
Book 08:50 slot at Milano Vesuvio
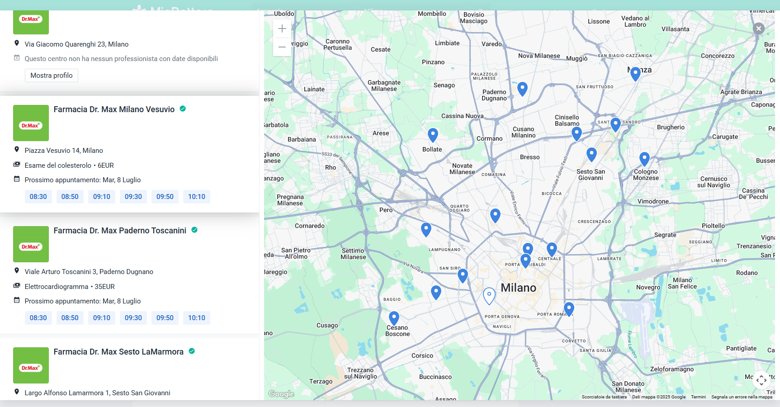click(70, 197)
